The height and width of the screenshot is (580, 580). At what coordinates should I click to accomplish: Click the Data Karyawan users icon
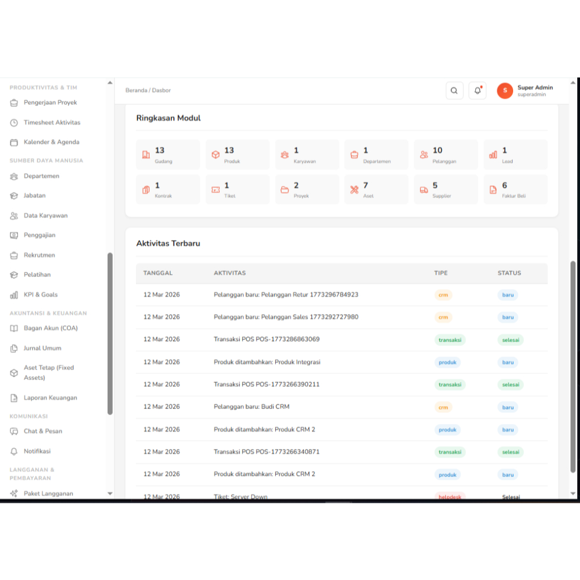(x=14, y=216)
